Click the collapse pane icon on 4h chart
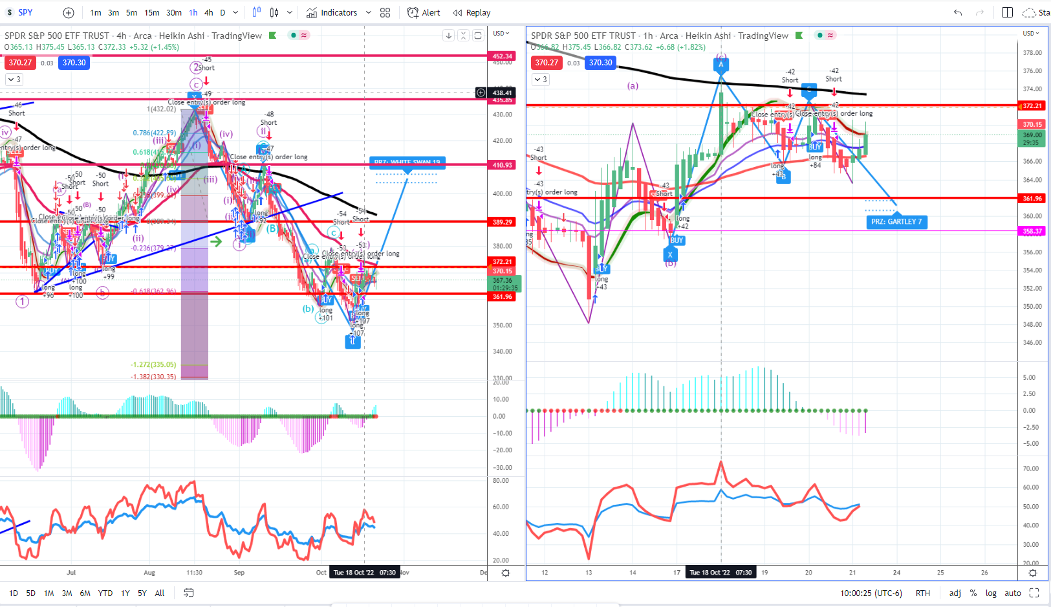This screenshot has width=1051, height=607. (x=463, y=36)
